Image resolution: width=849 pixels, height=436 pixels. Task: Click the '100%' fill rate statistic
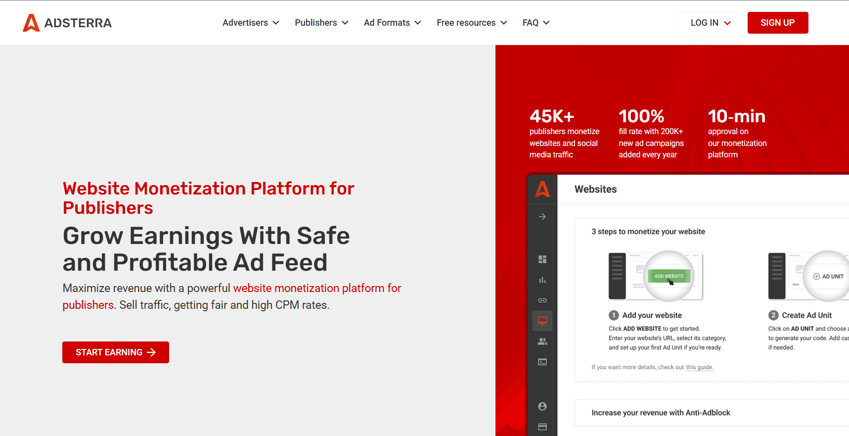pyautogui.click(x=641, y=116)
